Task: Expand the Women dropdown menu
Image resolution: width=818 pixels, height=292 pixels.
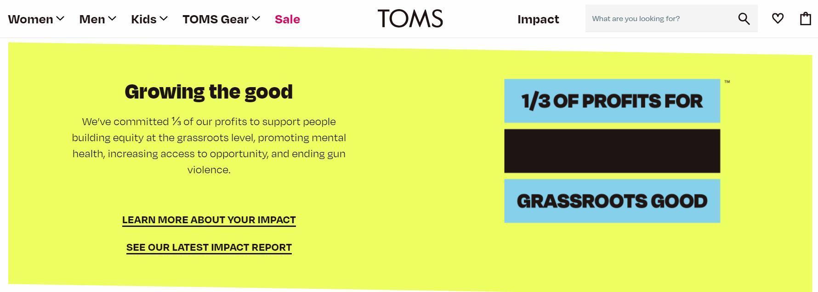Action: pyautogui.click(x=36, y=19)
